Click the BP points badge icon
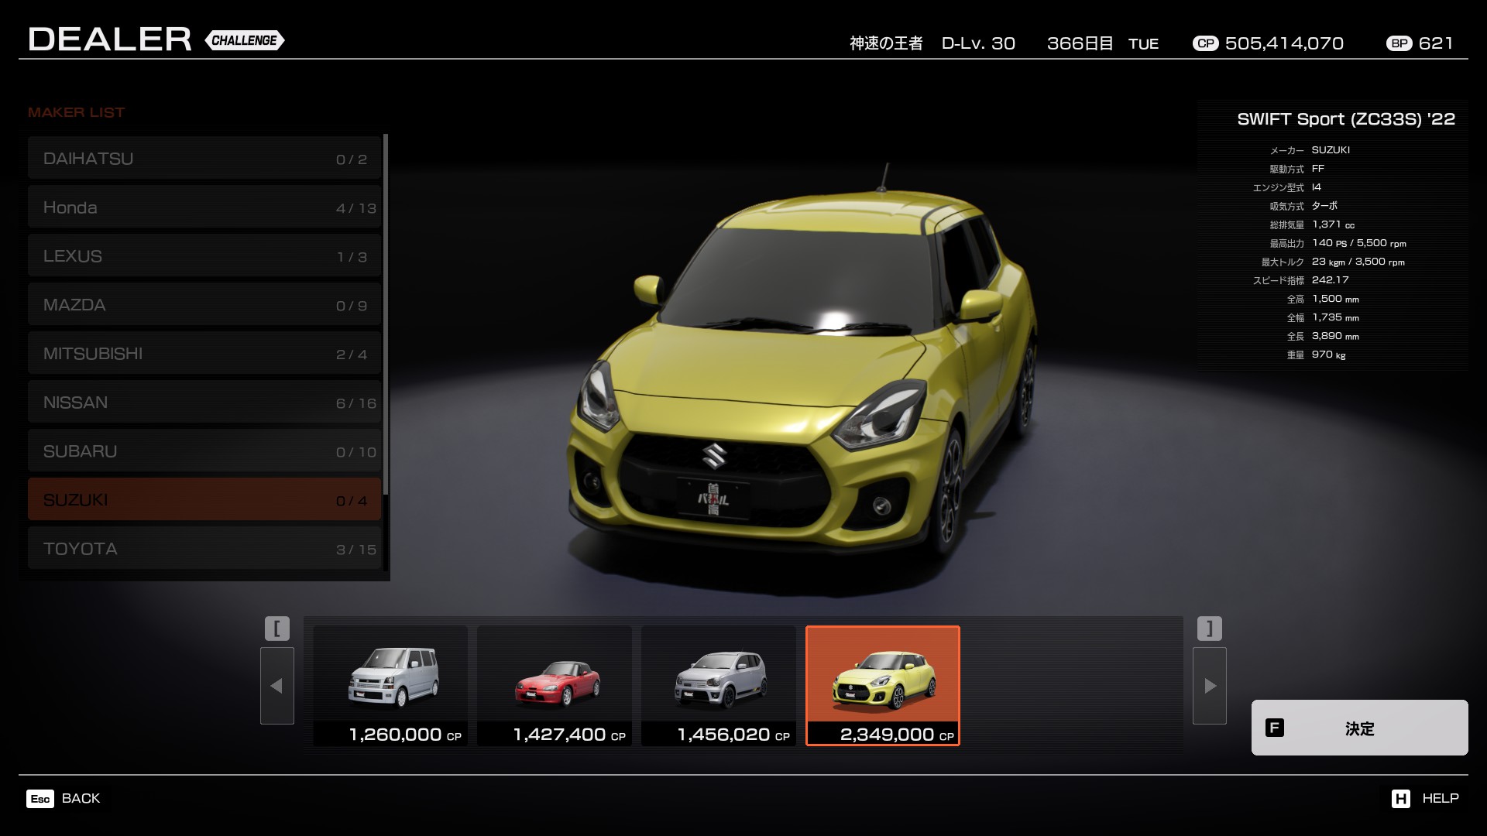The image size is (1487, 836). click(1399, 43)
